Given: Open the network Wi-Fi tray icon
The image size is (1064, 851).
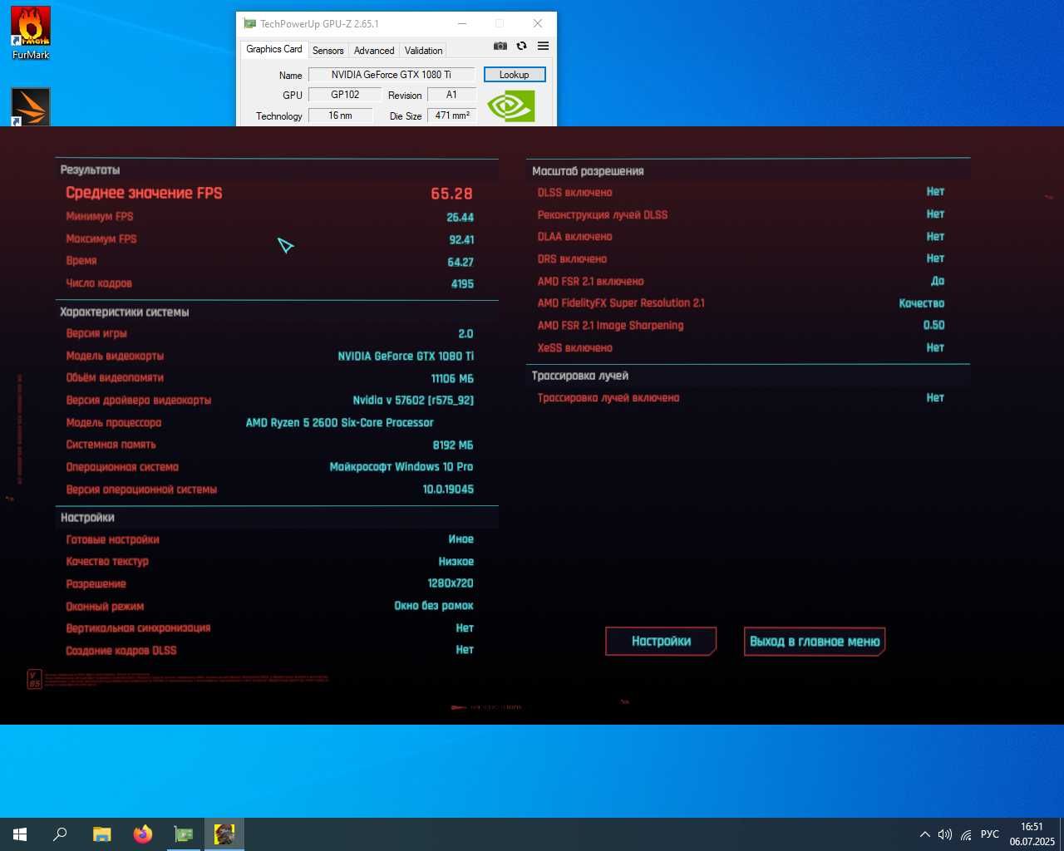Looking at the screenshot, I should [966, 834].
